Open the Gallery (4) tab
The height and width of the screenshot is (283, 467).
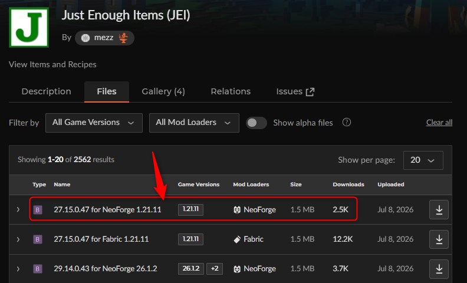coord(163,91)
